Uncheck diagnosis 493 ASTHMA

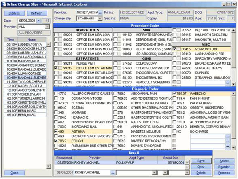pyautogui.click(x=56, y=131)
